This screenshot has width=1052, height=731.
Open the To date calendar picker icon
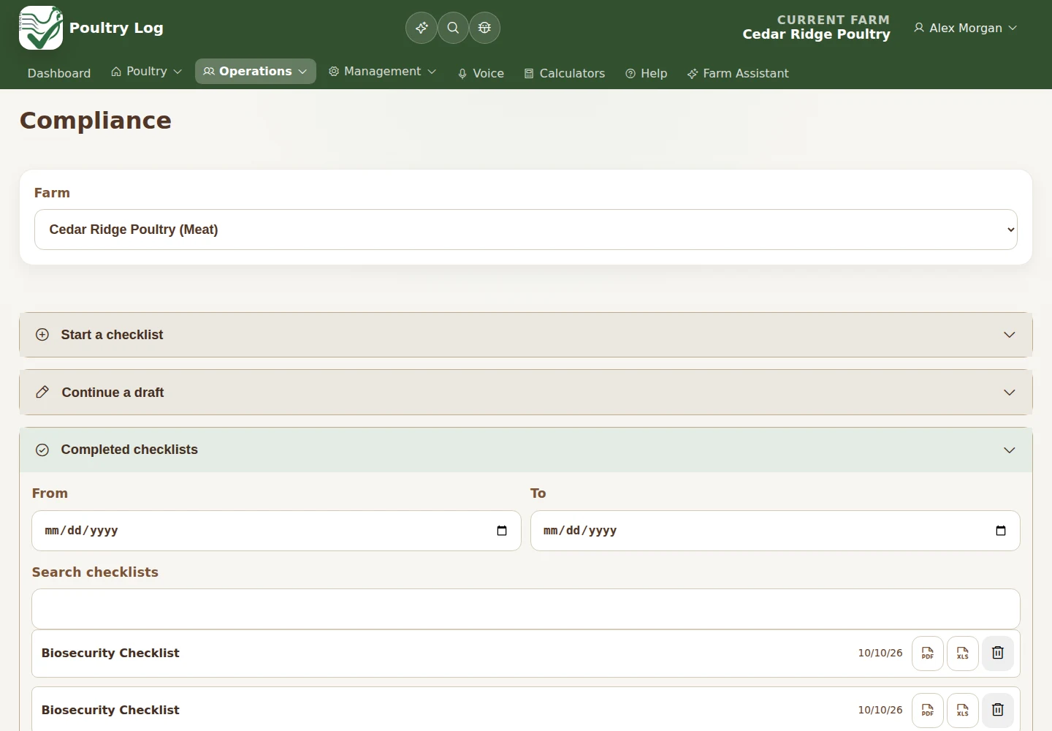1001,531
